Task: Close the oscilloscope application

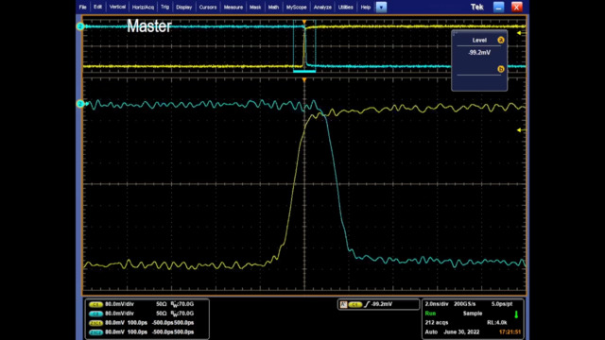Action: (517, 7)
